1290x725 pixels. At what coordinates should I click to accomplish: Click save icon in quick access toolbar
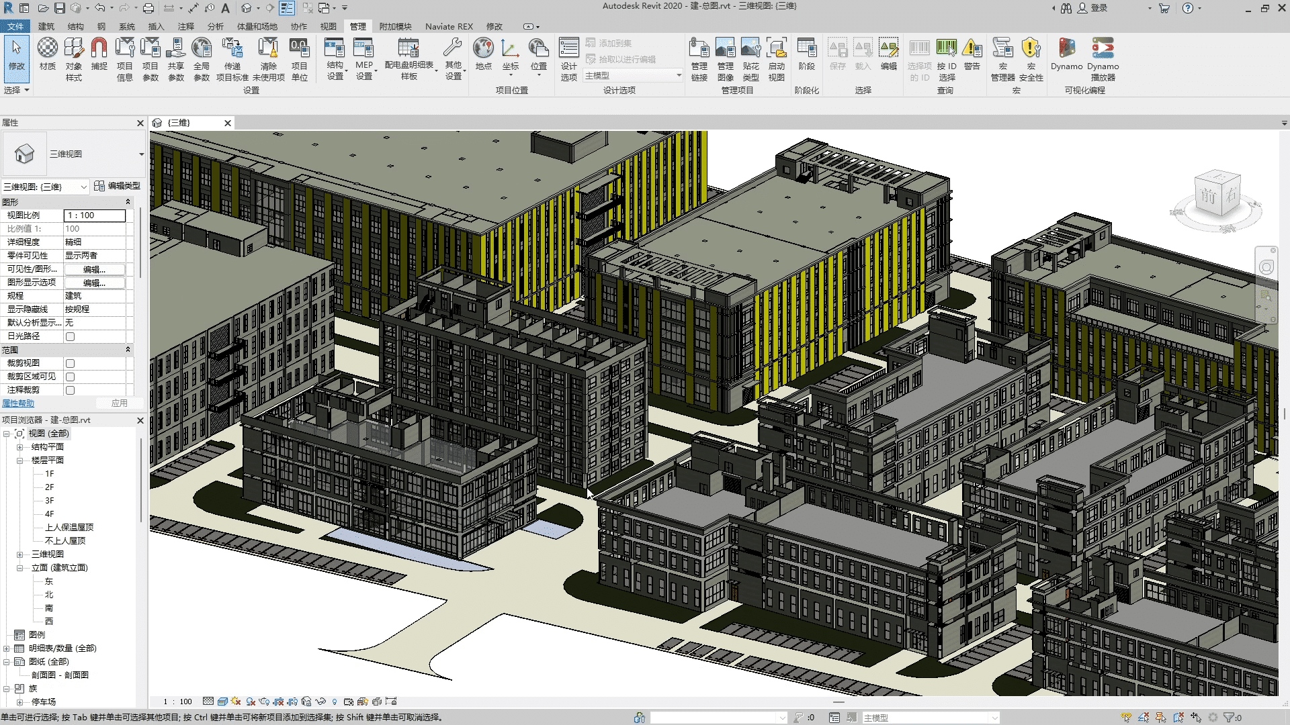tap(60, 8)
